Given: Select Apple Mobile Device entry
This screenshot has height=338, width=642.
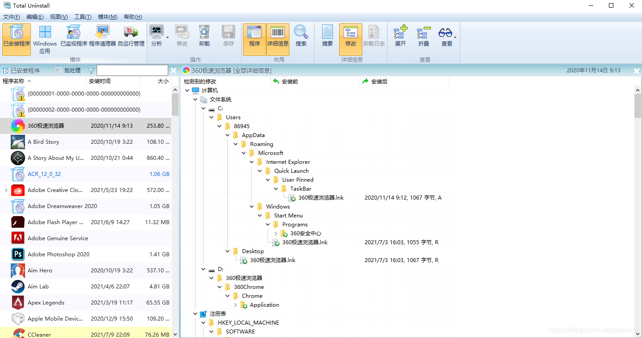Looking at the screenshot, I should 85,319.
